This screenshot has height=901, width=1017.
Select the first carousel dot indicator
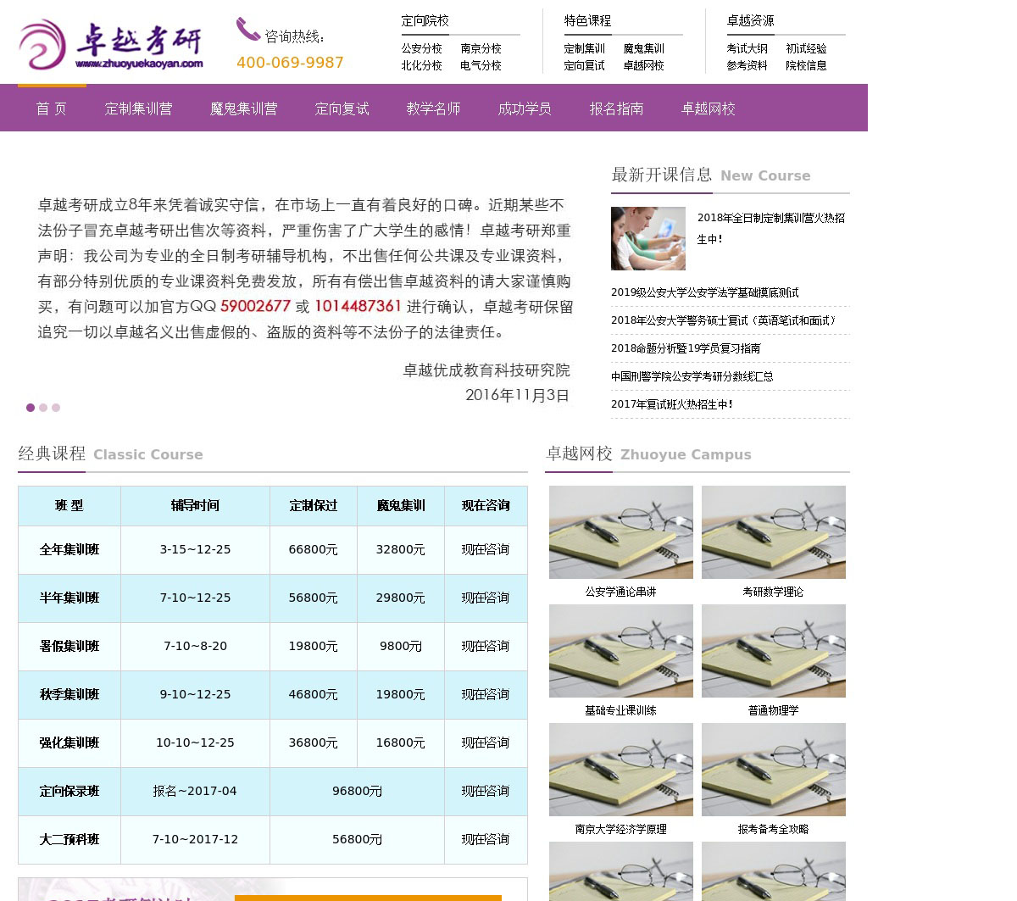31,408
